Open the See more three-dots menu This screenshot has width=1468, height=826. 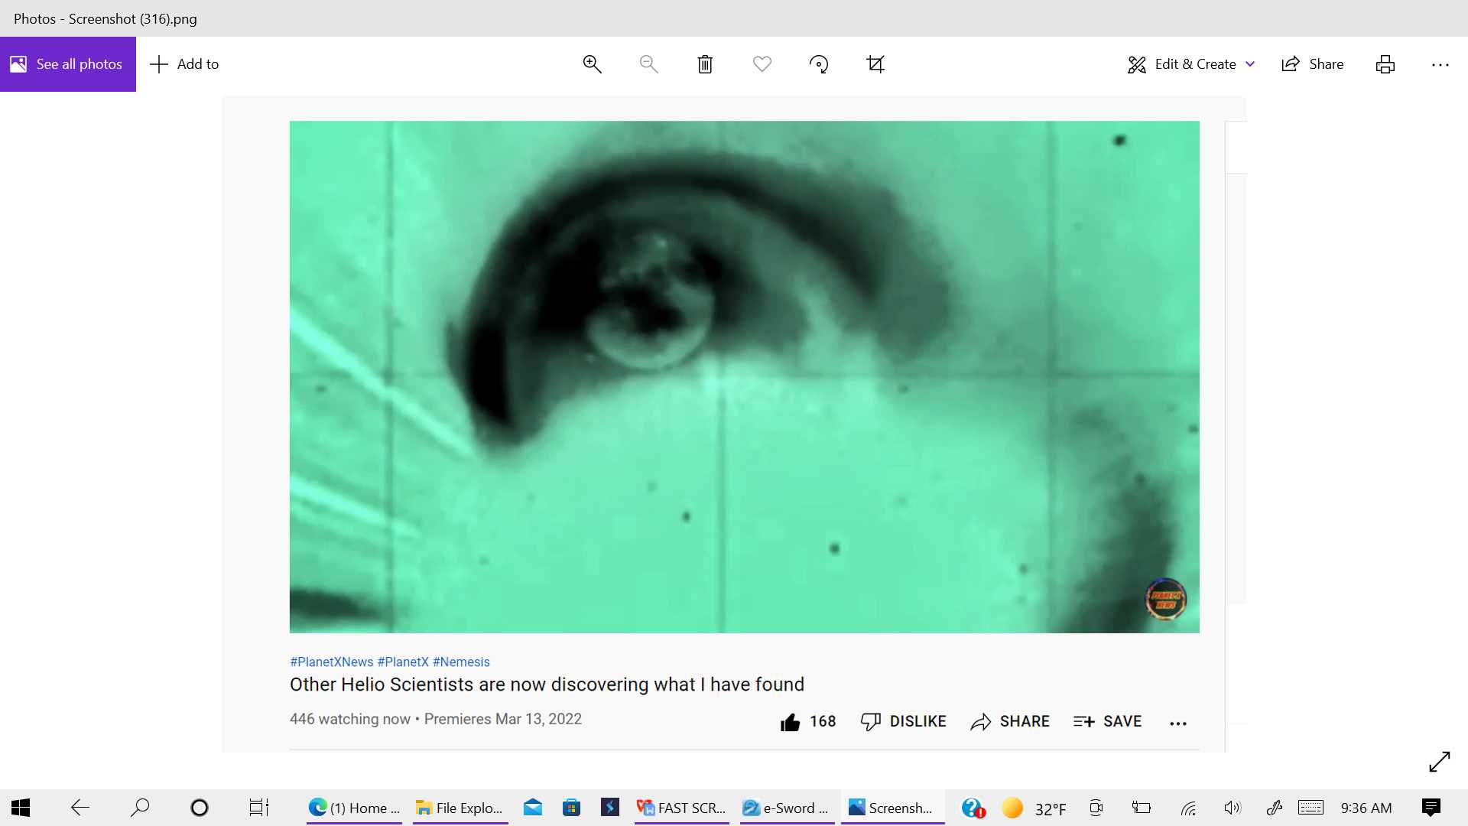1440,65
